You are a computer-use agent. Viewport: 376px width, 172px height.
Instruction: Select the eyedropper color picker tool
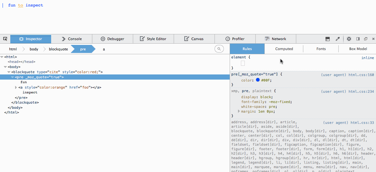(337, 39)
